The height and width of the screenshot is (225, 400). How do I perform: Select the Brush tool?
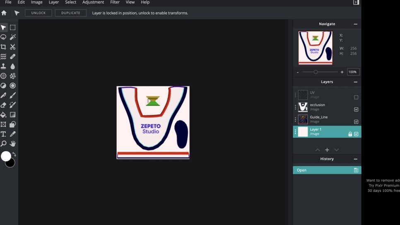click(x=12, y=95)
